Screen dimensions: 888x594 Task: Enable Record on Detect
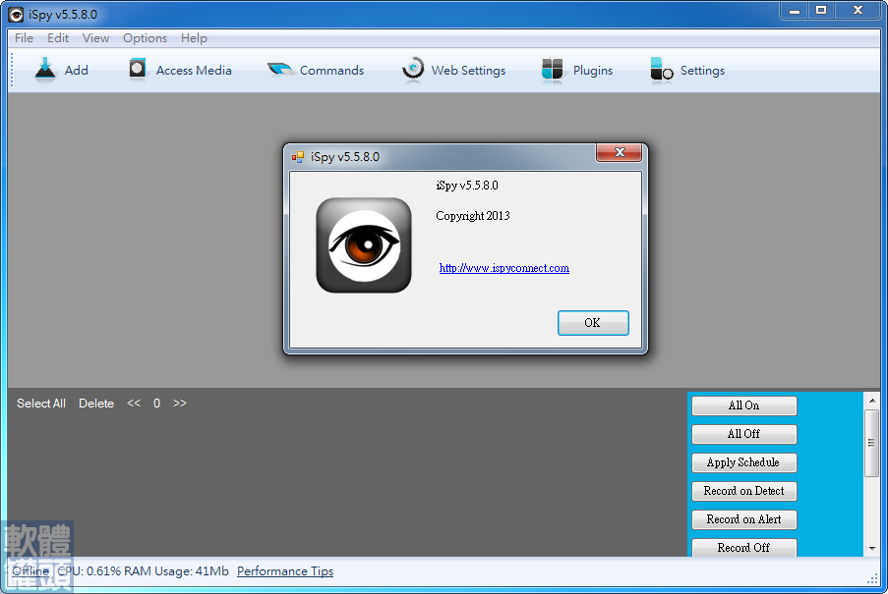pyautogui.click(x=743, y=491)
